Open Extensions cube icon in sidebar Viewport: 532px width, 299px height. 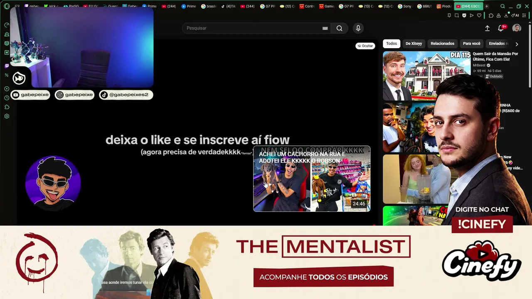pyautogui.click(x=7, y=107)
